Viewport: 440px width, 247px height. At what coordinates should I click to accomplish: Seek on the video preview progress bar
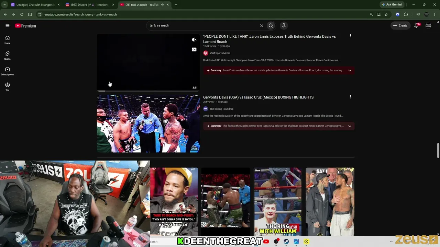click(148, 91)
